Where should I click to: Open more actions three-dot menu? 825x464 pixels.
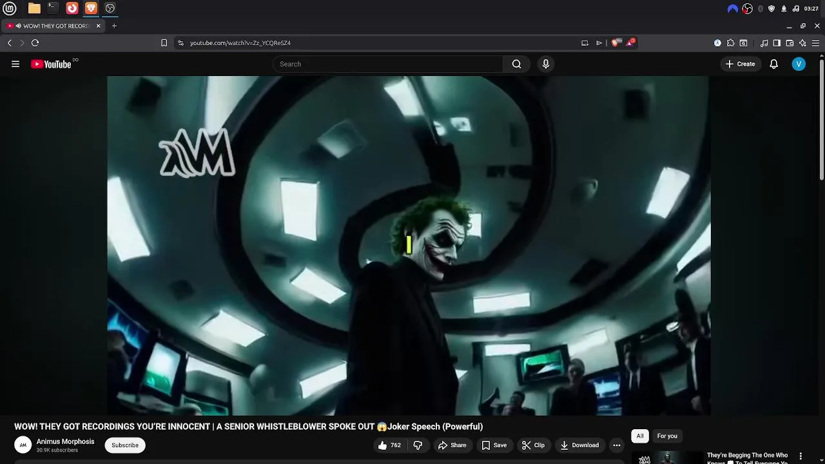pos(617,445)
